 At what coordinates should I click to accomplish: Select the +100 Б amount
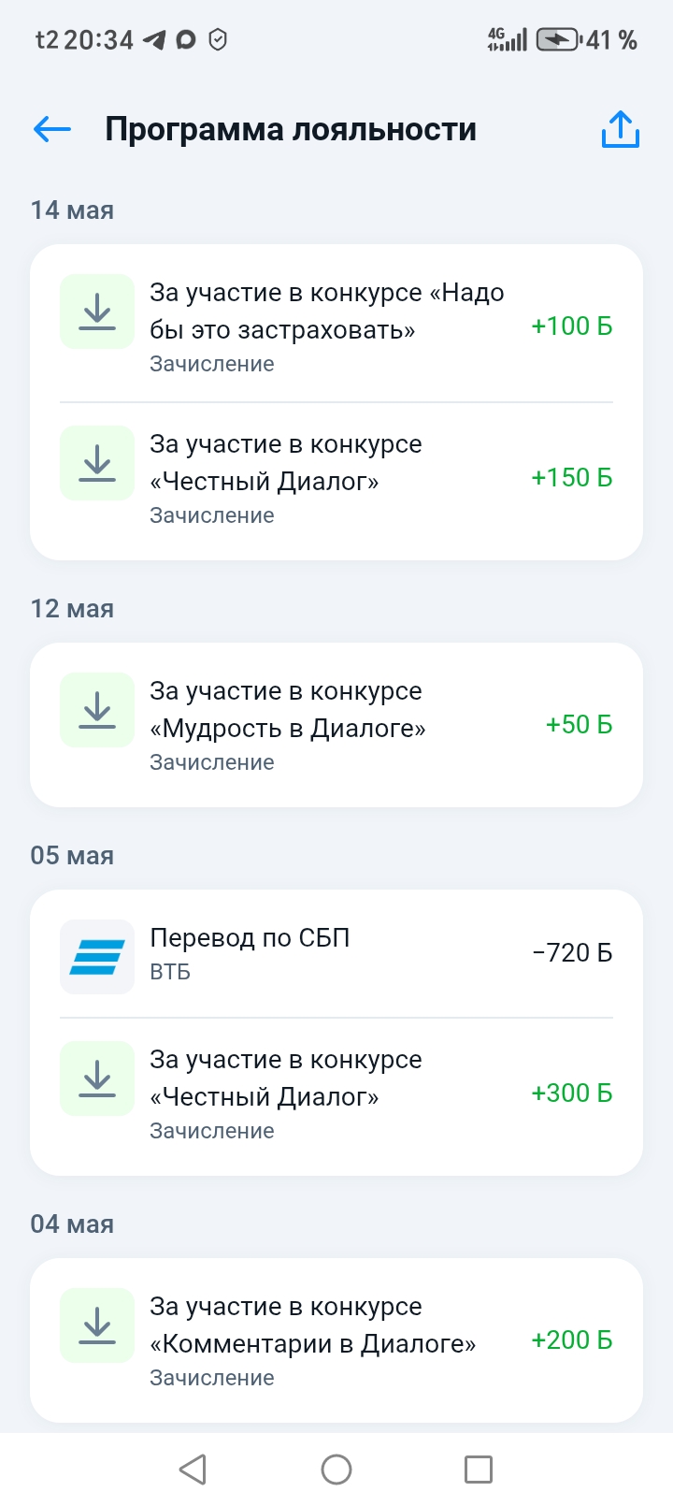(x=572, y=326)
